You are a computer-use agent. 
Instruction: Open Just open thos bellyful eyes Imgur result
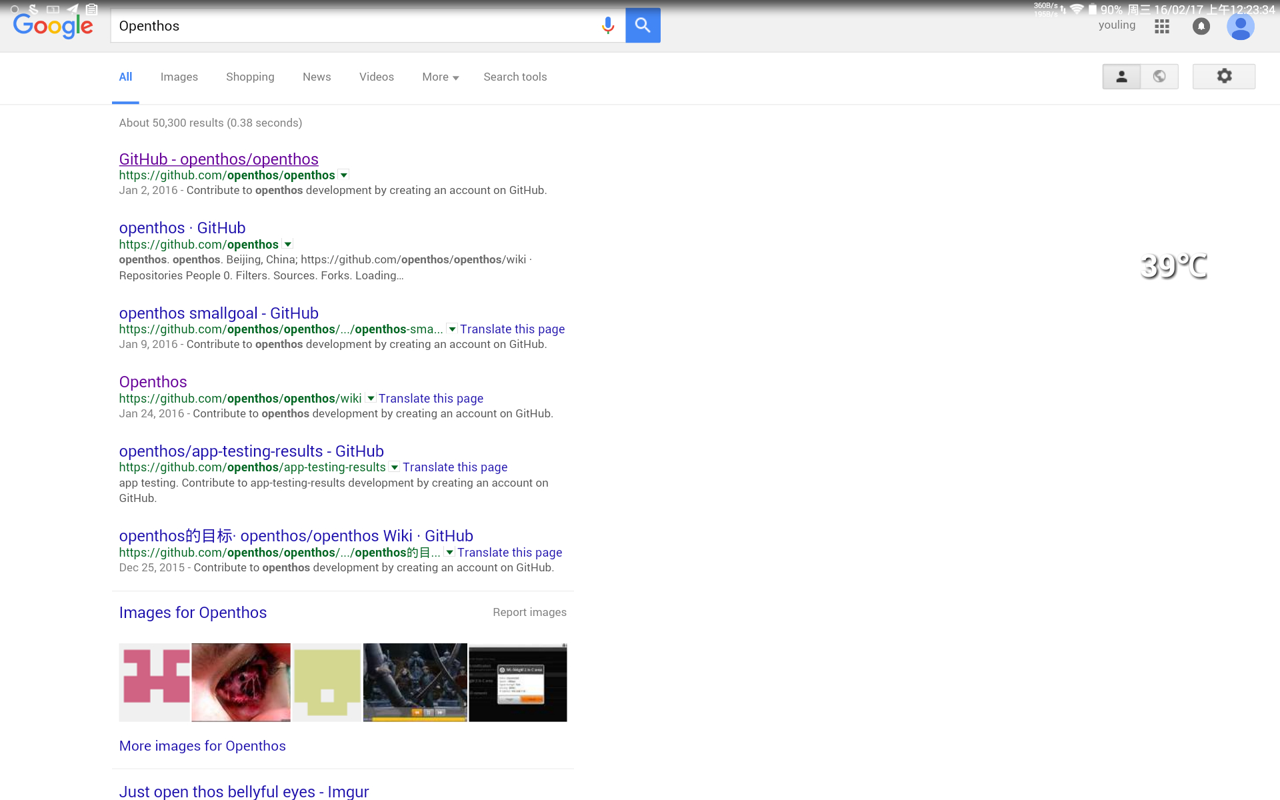pyautogui.click(x=244, y=791)
